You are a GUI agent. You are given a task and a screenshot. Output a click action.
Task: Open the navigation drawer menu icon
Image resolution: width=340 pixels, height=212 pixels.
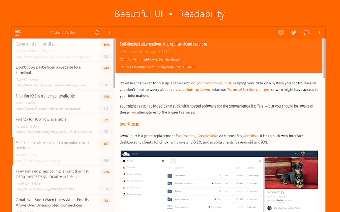18,32
